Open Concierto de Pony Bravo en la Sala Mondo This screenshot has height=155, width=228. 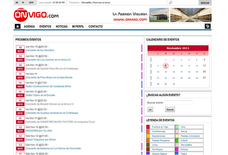49,78
